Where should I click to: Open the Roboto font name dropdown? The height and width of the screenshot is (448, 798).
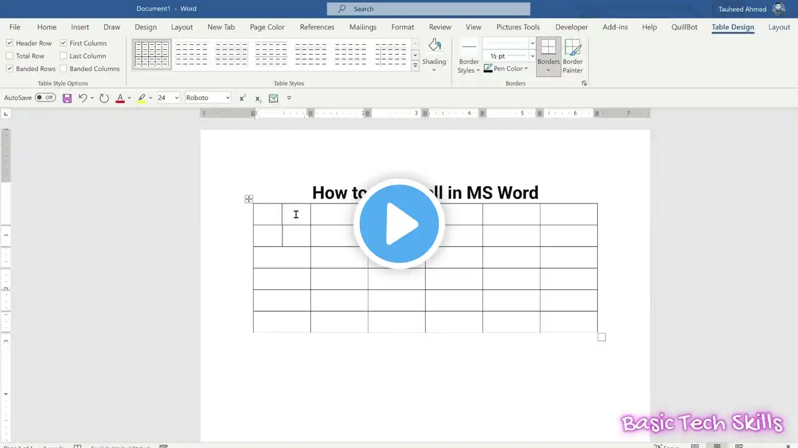click(228, 98)
